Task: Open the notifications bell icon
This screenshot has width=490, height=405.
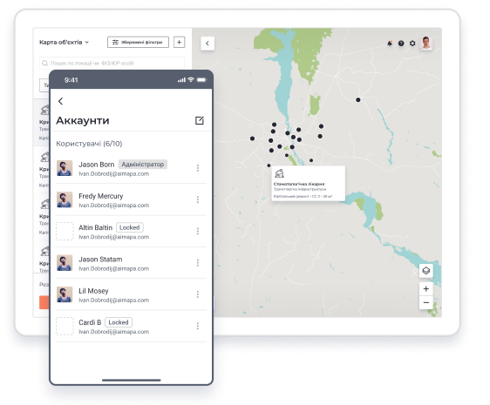Action: 390,44
